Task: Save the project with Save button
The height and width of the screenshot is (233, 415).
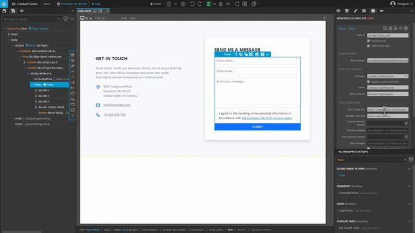Action: (96, 4)
